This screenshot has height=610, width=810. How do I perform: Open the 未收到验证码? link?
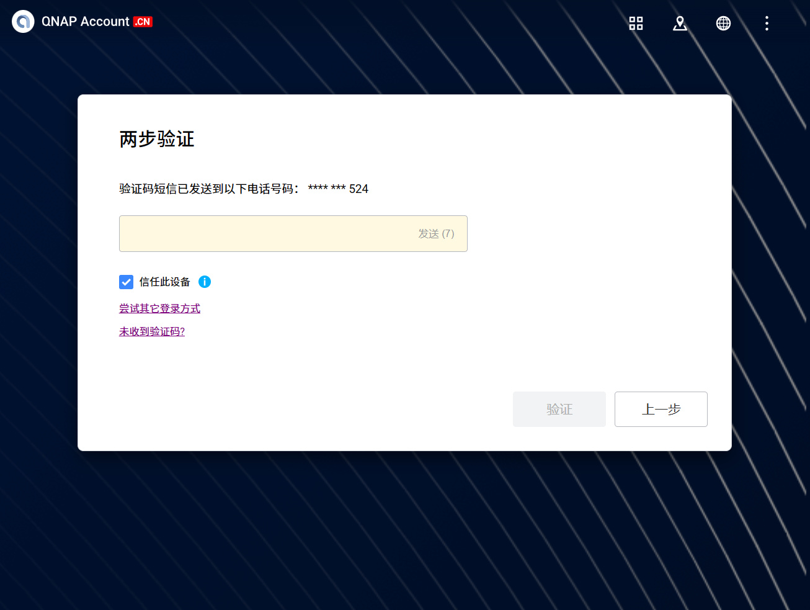[152, 331]
